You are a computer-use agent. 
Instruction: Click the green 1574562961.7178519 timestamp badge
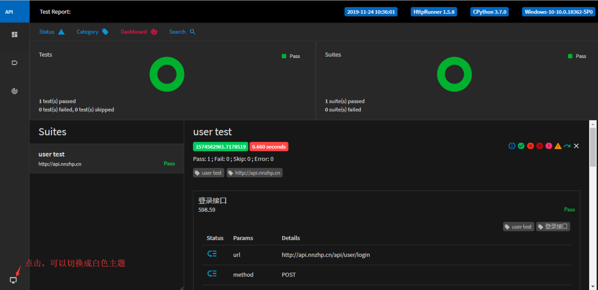tap(220, 147)
